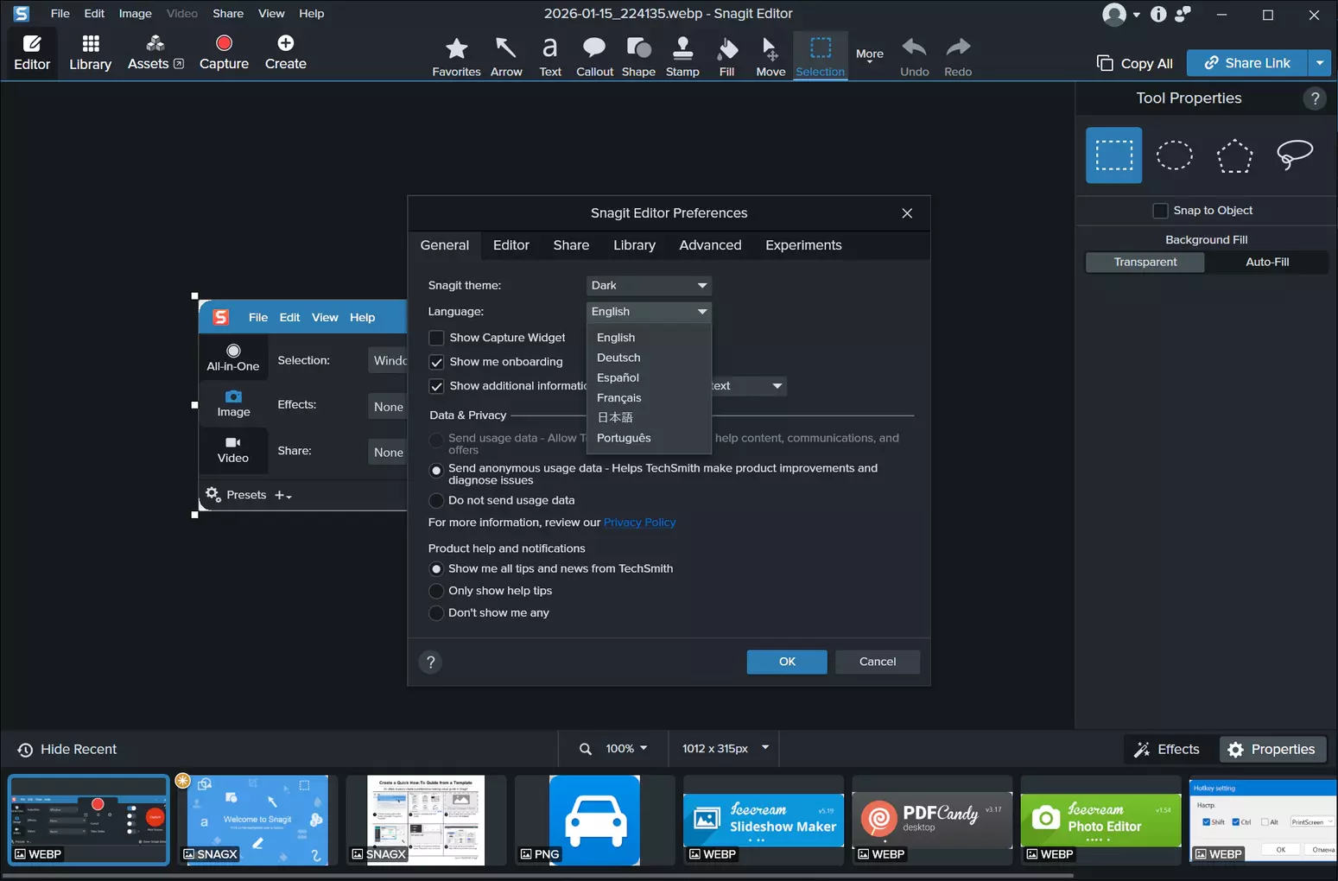Choose the freehand lasso selection shape

coord(1294,155)
